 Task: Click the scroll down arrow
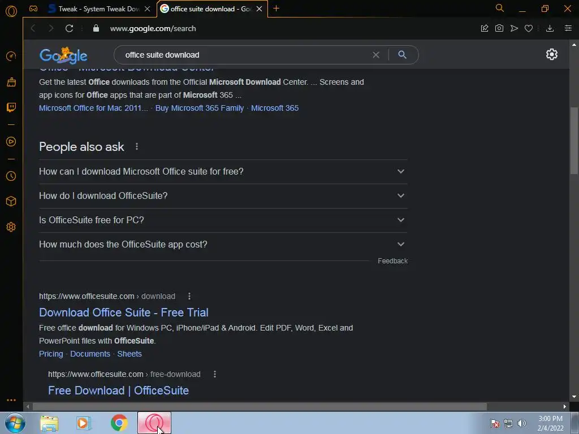point(574,397)
